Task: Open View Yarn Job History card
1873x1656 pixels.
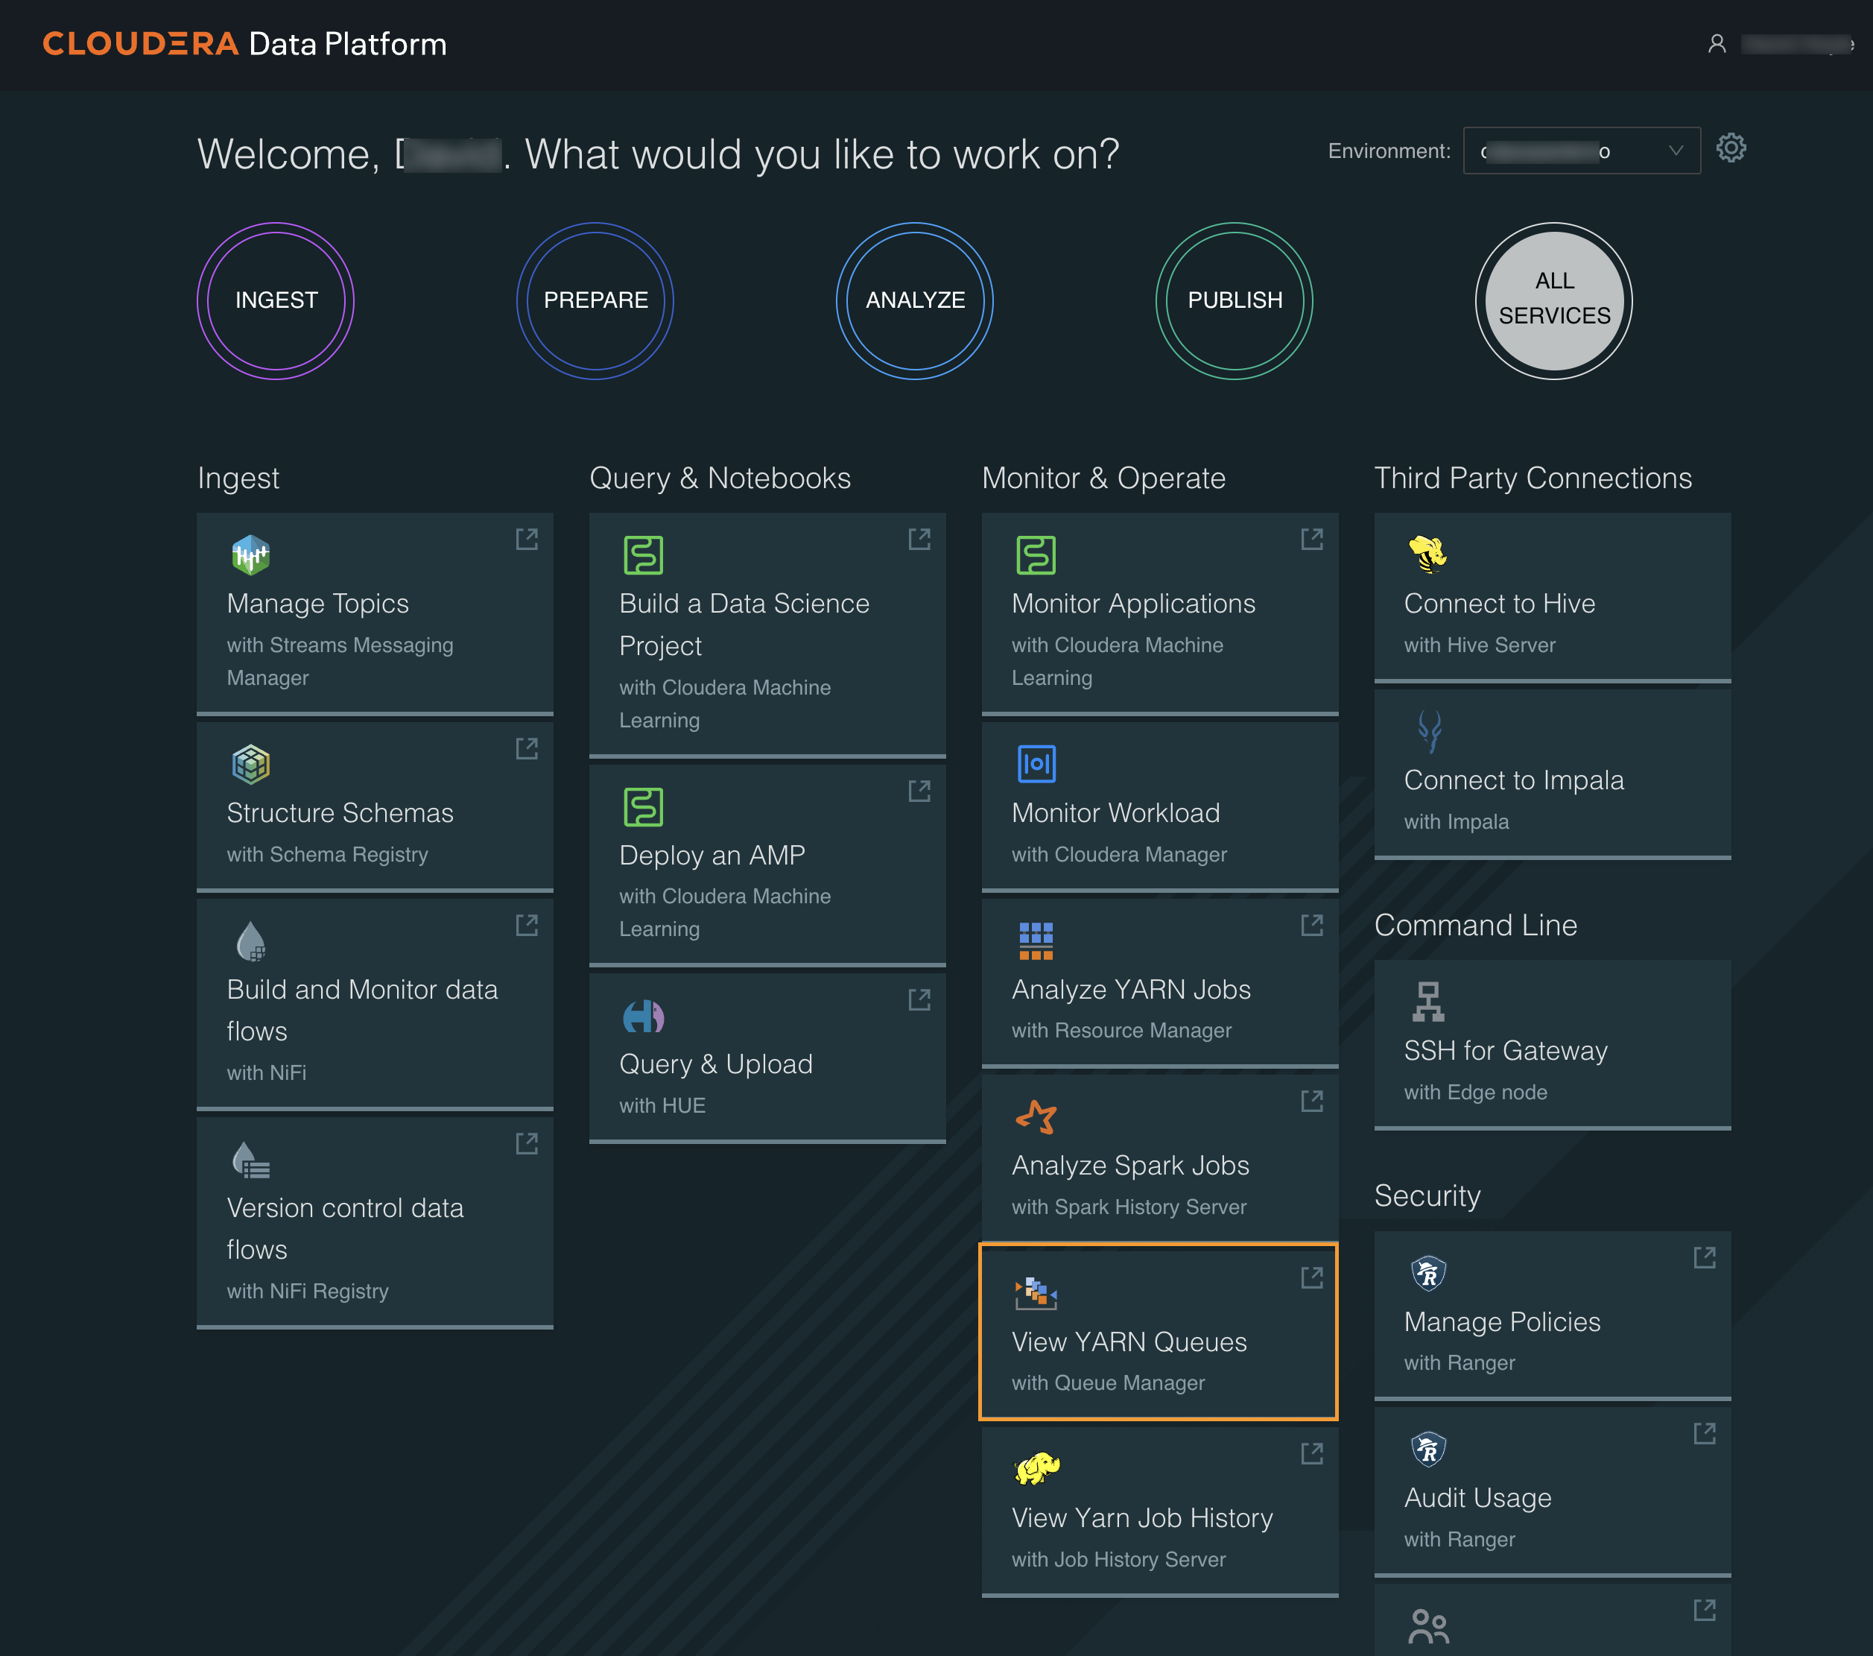Action: (x=1159, y=1511)
